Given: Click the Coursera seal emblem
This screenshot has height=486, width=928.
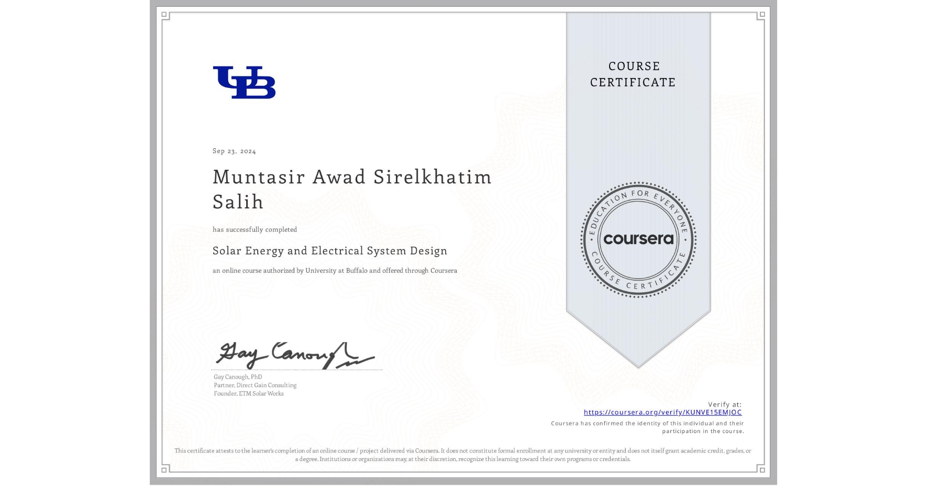Looking at the screenshot, I should (x=638, y=240).
